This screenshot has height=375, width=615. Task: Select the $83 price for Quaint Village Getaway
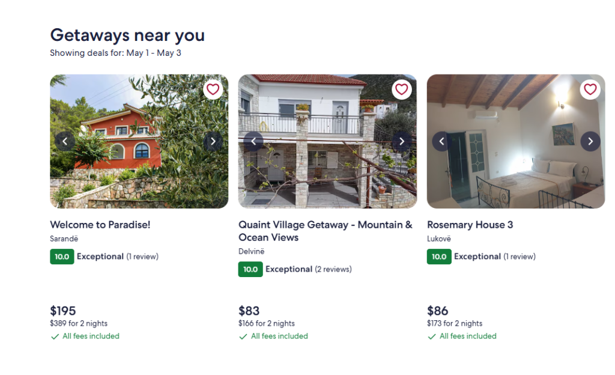point(249,311)
